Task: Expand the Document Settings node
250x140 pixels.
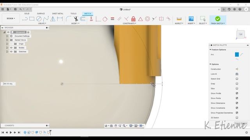Action: [x=7, y=36]
